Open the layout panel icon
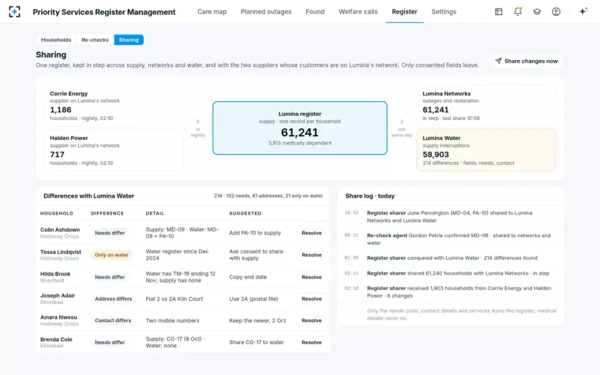This screenshot has width=600, height=375. pos(498,11)
